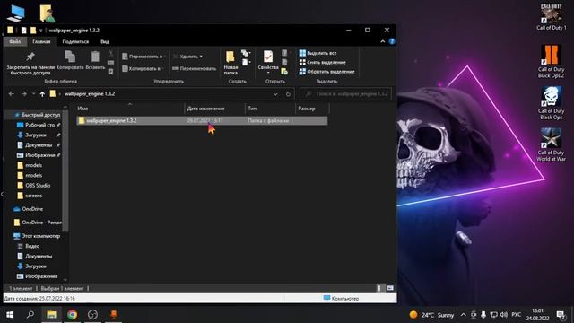Open Call of Duty Black Ops 2 shortcut
The height and width of the screenshot is (323, 574).
point(551,62)
